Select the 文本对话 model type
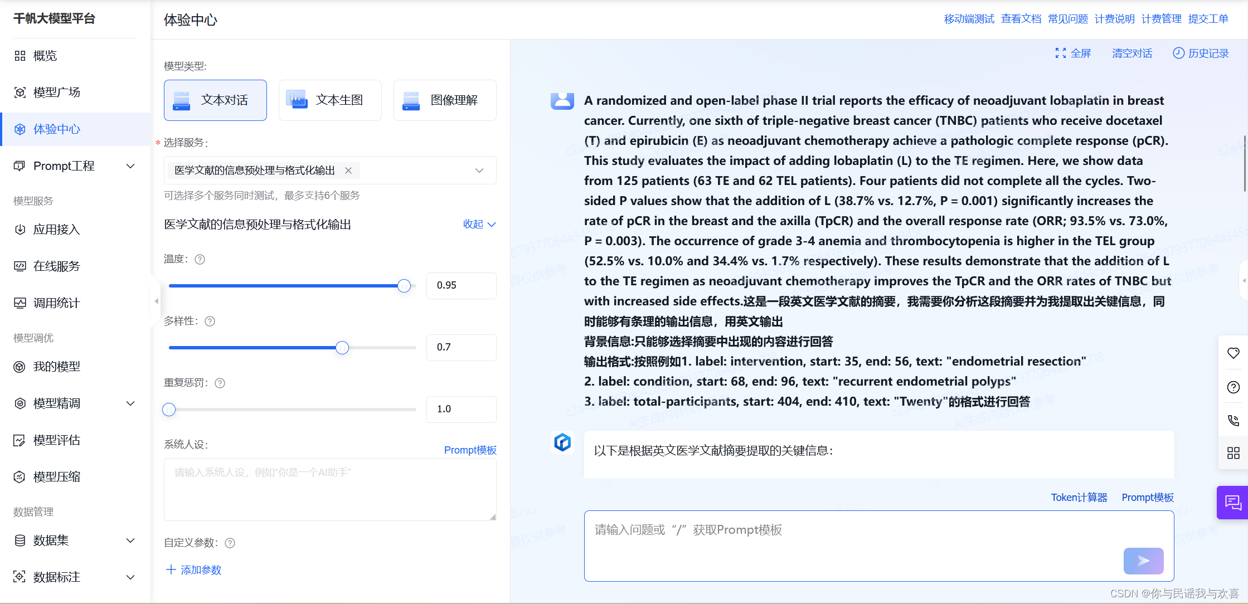 click(x=215, y=100)
